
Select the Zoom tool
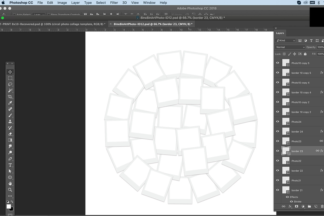point(10,190)
